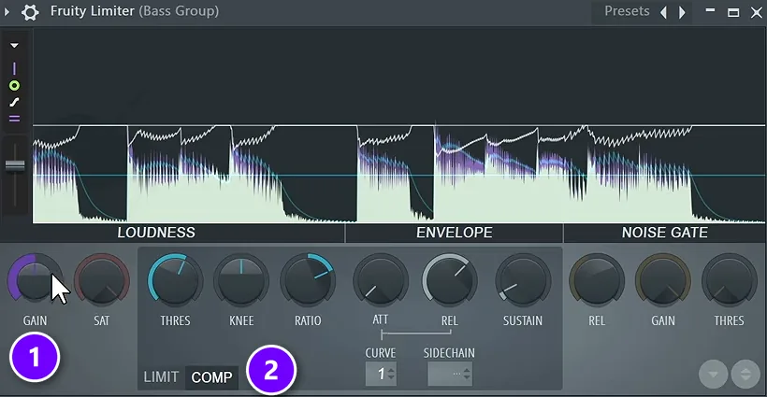Screen dimensions: 767x397
Task: Click the ENVELOPE section header
Action: [x=455, y=233]
